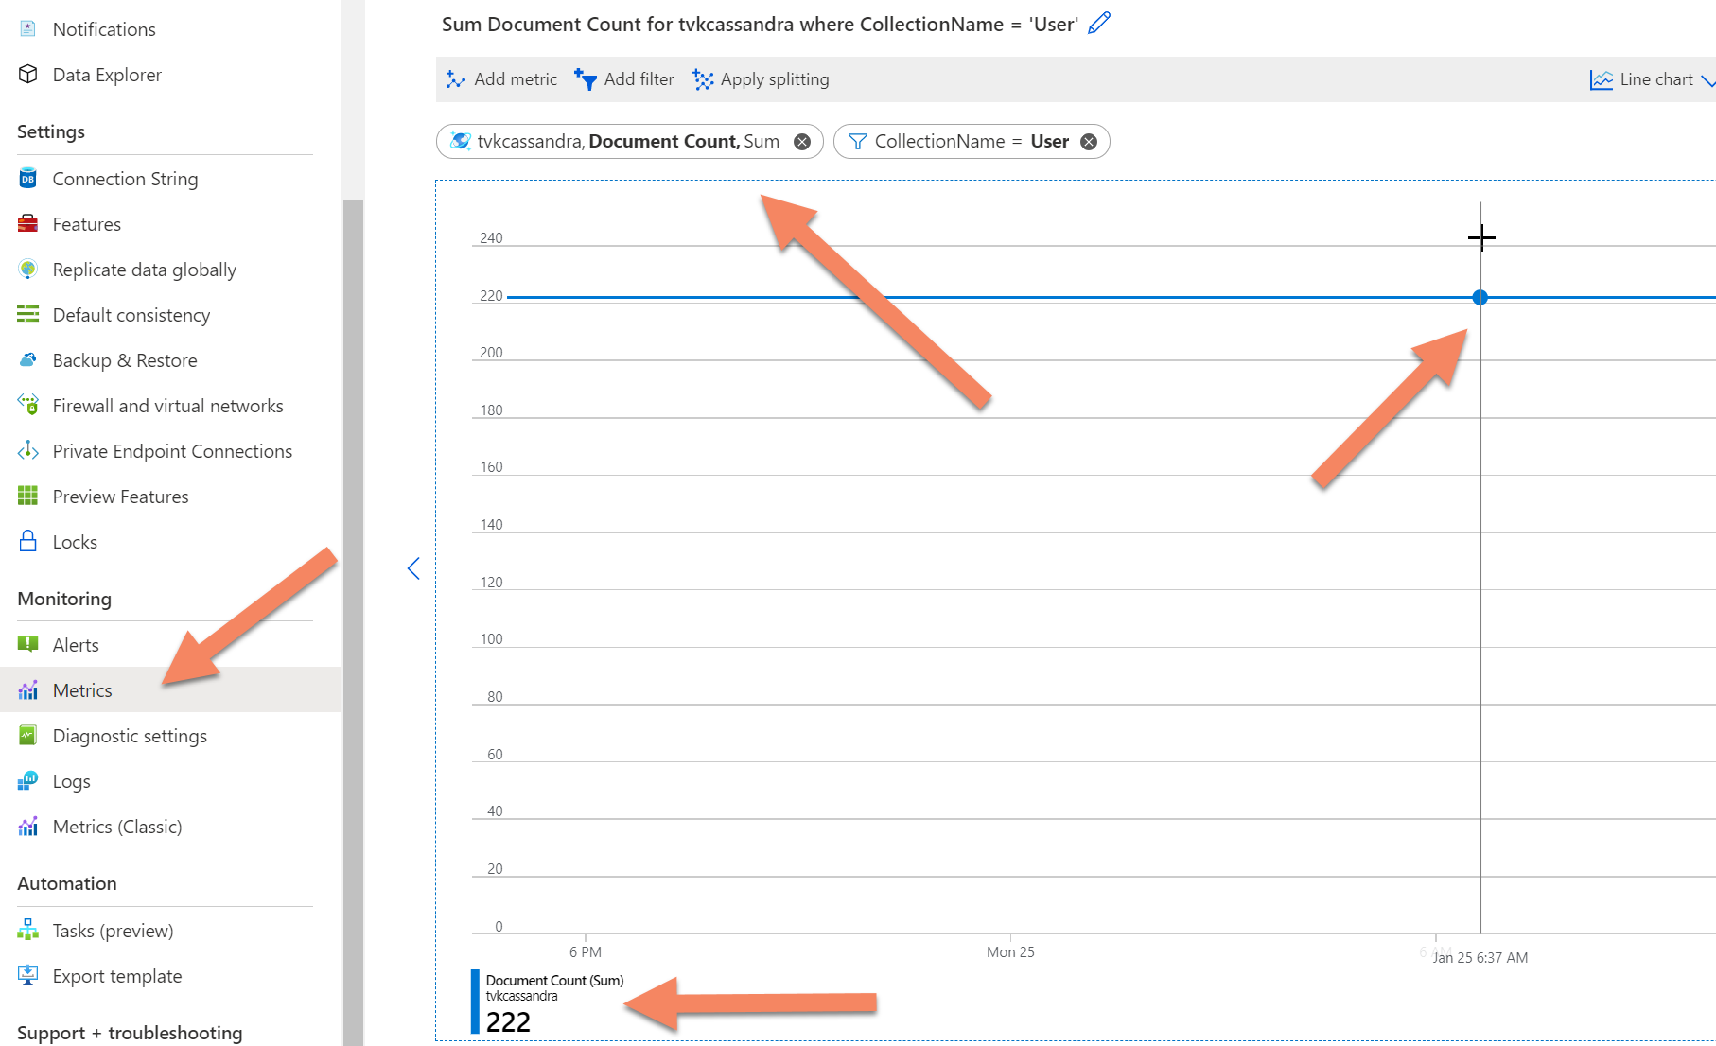Open the Data Explorer icon

pyautogui.click(x=27, y=75)
